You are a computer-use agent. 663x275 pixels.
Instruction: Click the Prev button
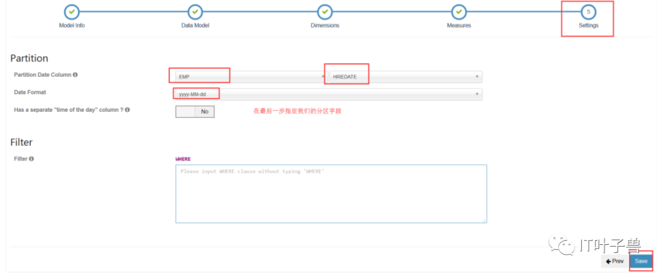point(615,261)
